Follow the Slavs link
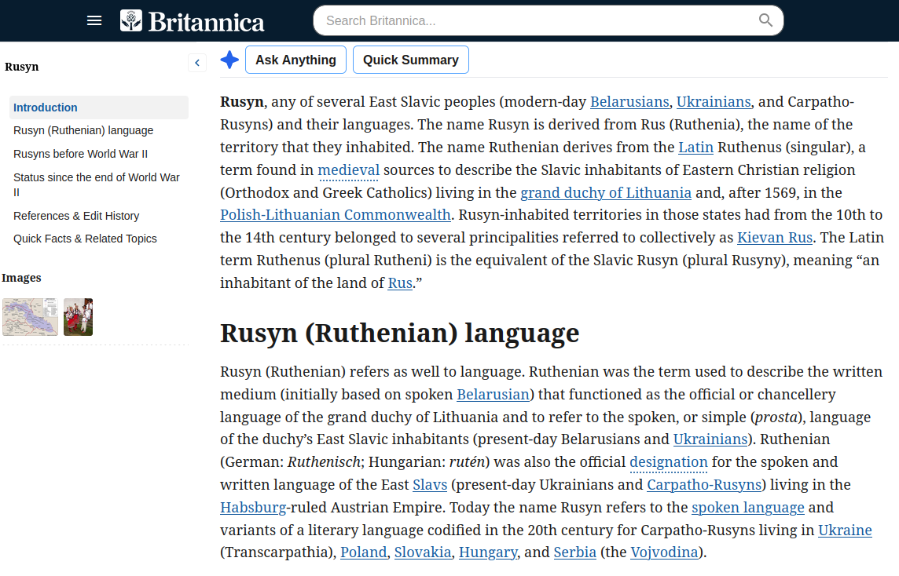The image size is (899, 576). pyautogui.click(x=430, y=485)
